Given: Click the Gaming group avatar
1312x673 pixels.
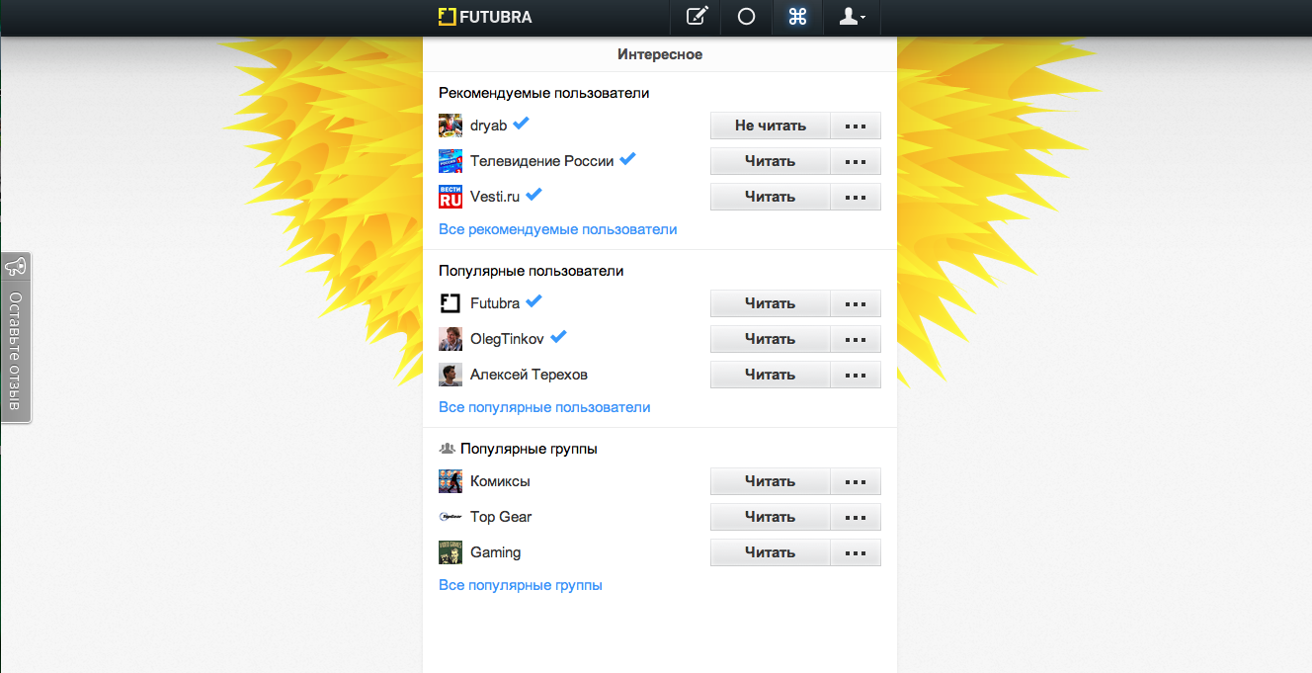Looking at the screenshot, I should click(451, 552).
